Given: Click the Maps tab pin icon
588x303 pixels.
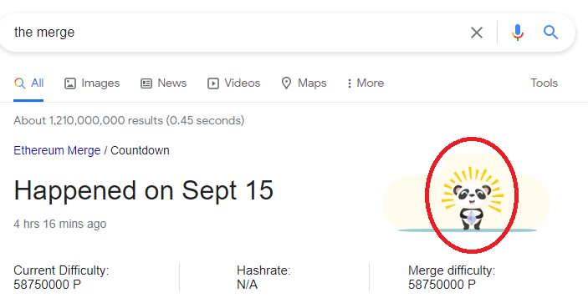Looking at the screenshot, I should [x=286, y=83].
